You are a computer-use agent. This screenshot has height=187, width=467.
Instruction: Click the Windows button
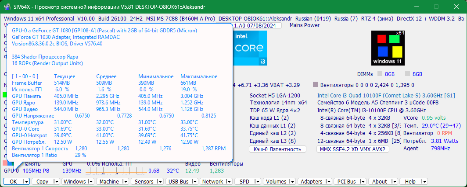point(75,181)
